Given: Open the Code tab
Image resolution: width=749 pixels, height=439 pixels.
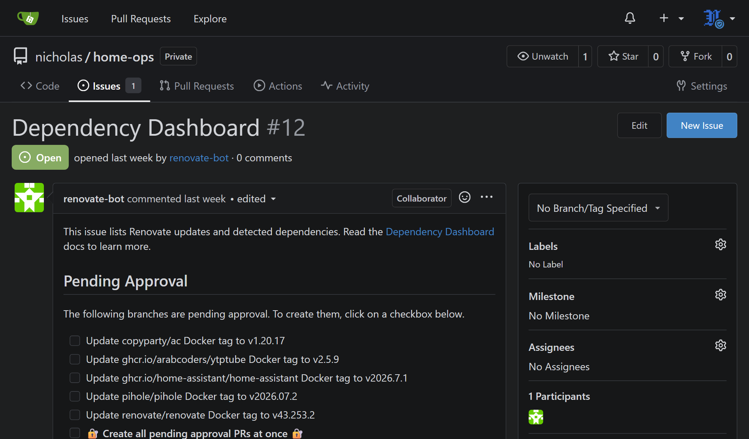Looking at the screenshot, I should tap(40, 86).
